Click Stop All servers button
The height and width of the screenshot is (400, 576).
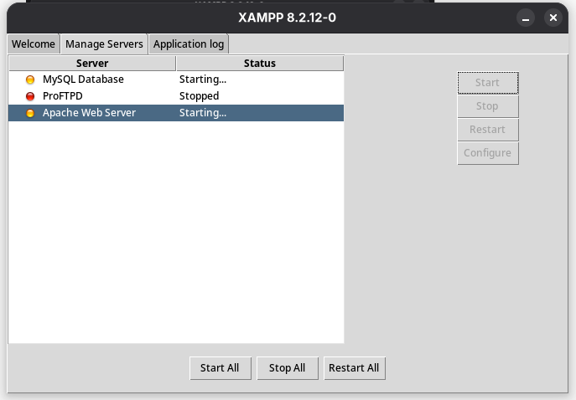tap(288, 368)
